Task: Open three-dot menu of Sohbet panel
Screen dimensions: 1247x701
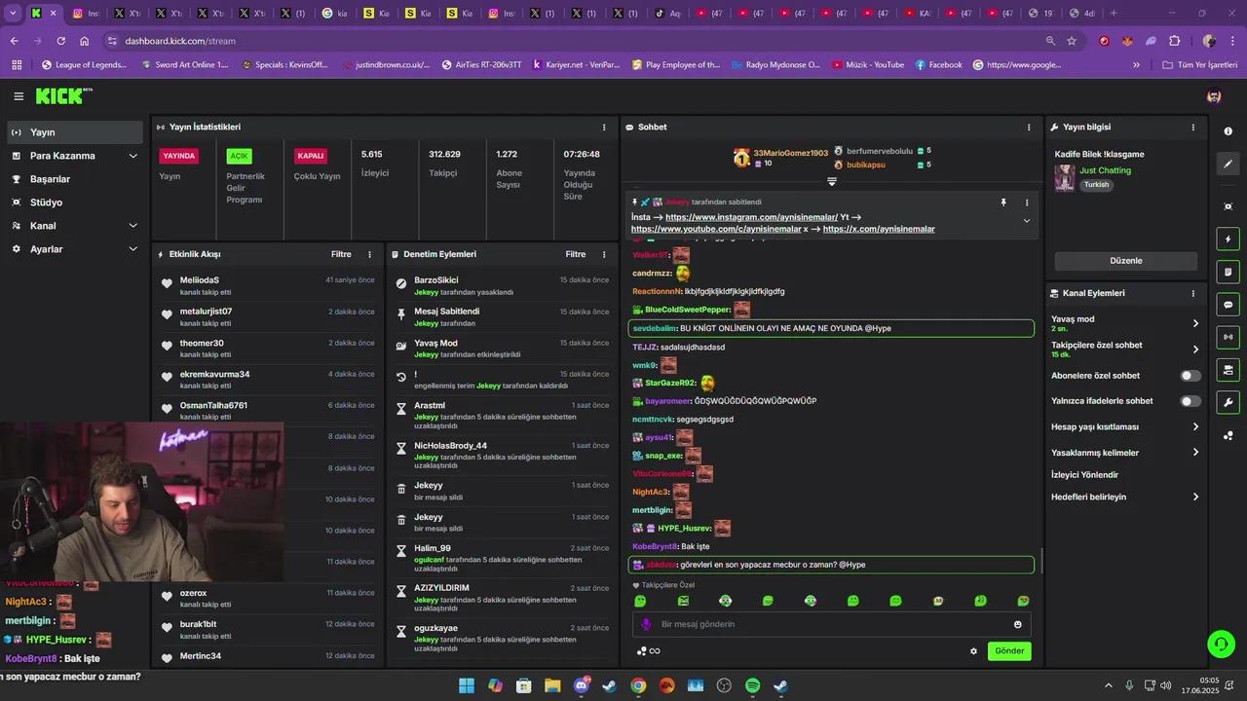Action: coord(1029,127)
